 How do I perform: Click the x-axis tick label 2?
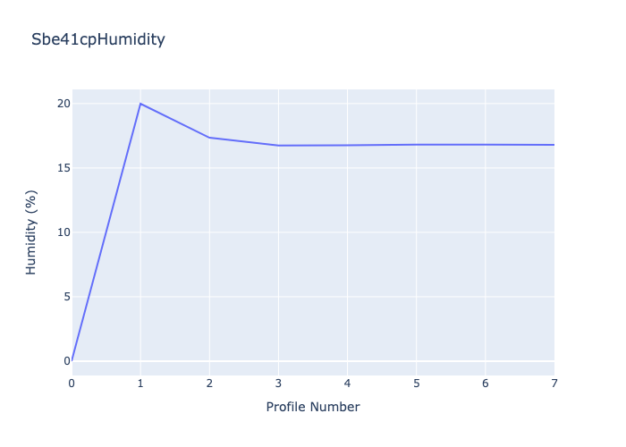(209, 383)
